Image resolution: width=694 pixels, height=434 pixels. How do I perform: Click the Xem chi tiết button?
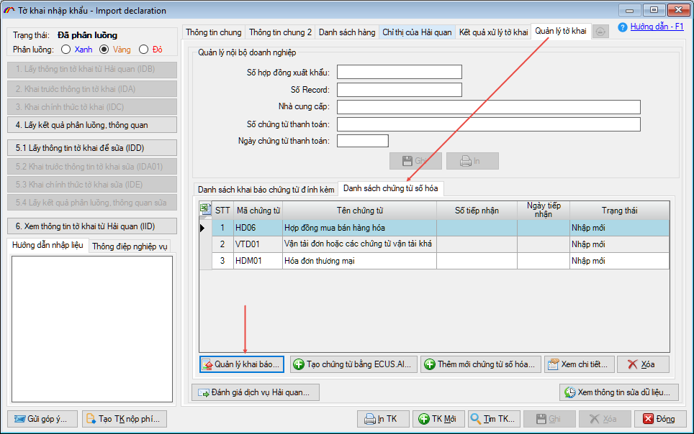pos(580,364)
